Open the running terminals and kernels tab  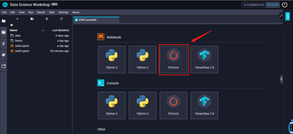click(4, 43)
